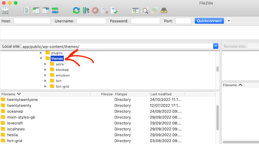Toggle the message log display icon
259x144 pixels.
coord(27,11)
